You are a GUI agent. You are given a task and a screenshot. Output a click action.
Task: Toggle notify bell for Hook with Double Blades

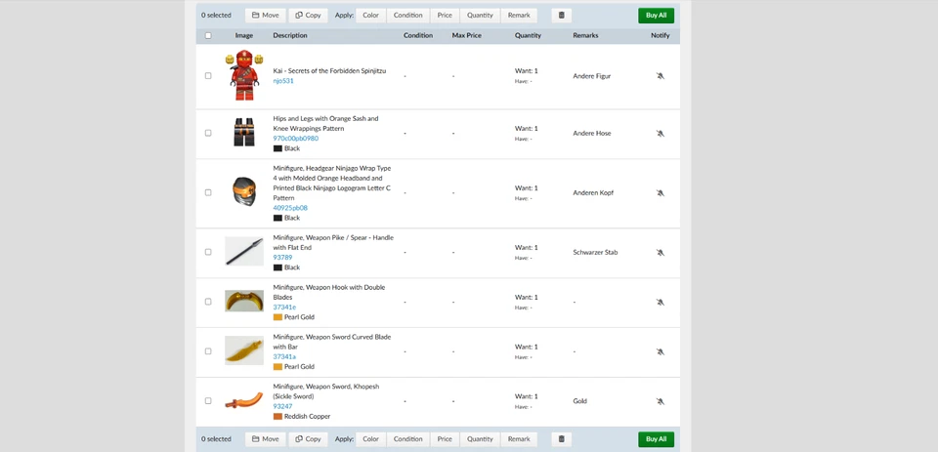coord(660,302)
